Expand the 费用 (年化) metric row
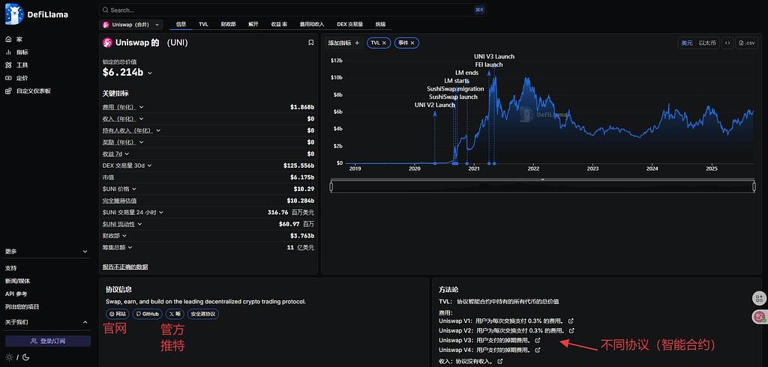The width and height of the screenshot is (768, 367). pyautogui.click(x=141, y=107)
